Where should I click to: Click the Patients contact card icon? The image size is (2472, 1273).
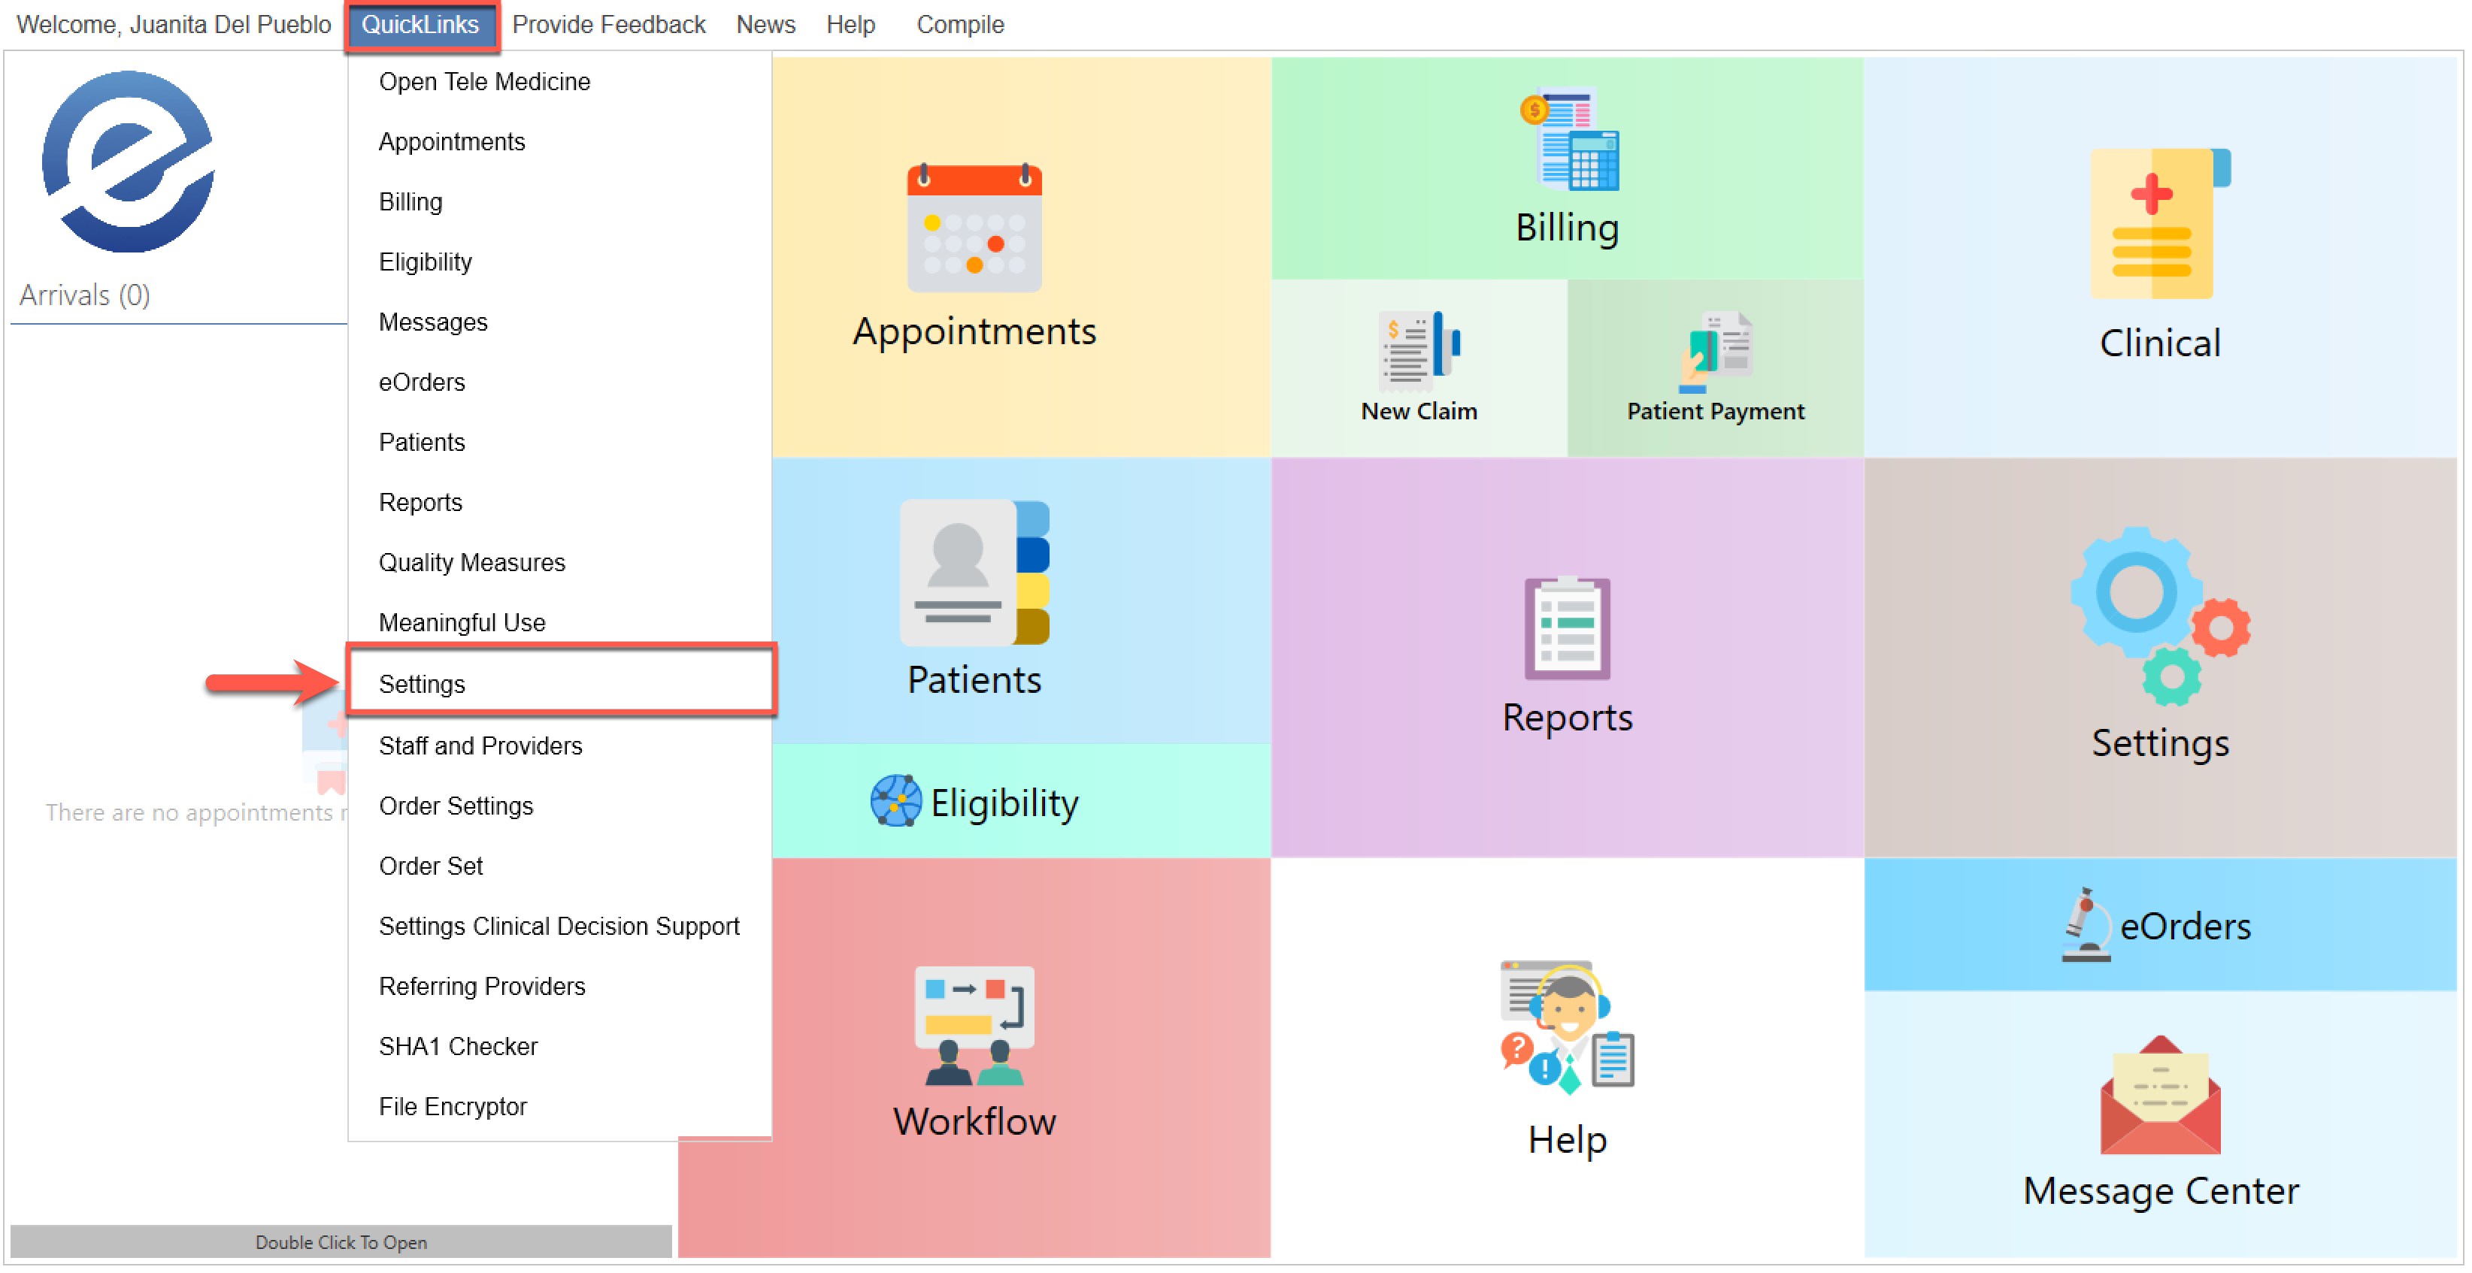[x=974, y=573]
